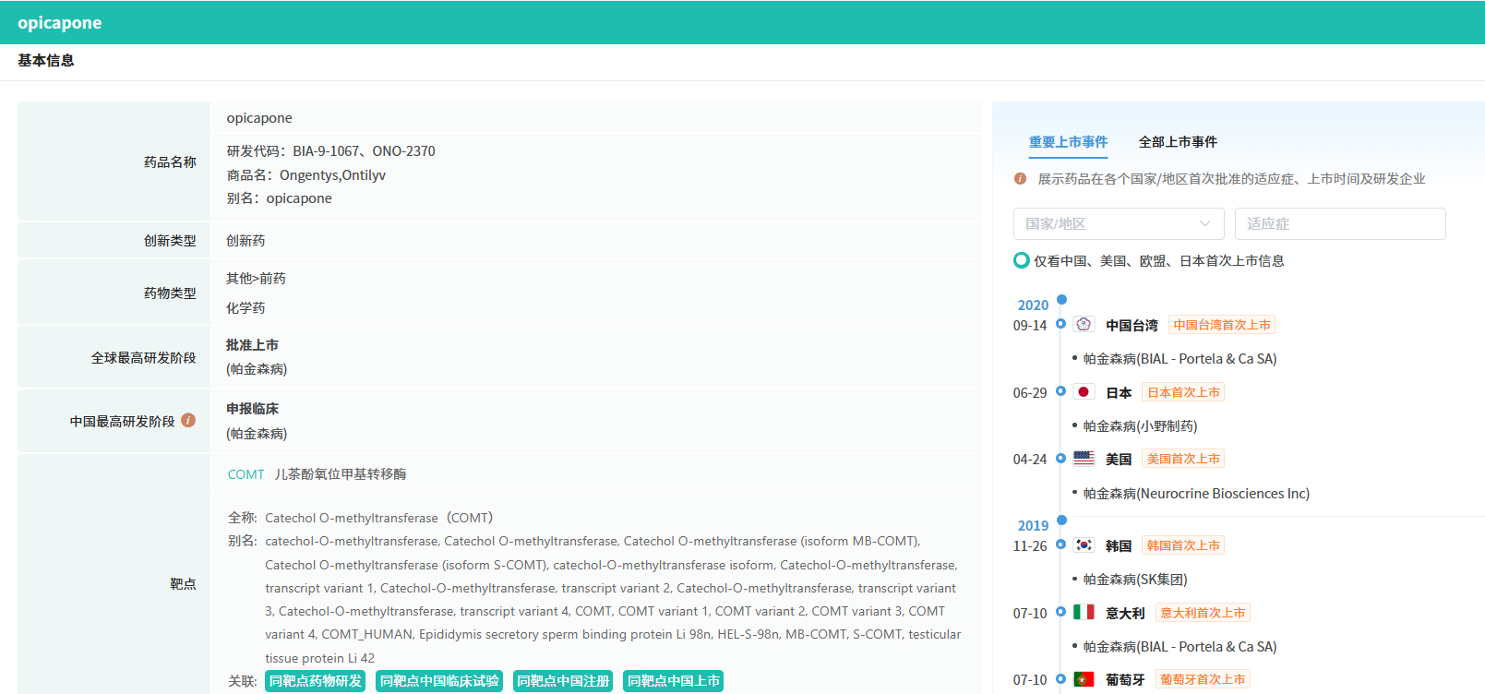Click the 美国首次上市 tag

click(1183, 459)
